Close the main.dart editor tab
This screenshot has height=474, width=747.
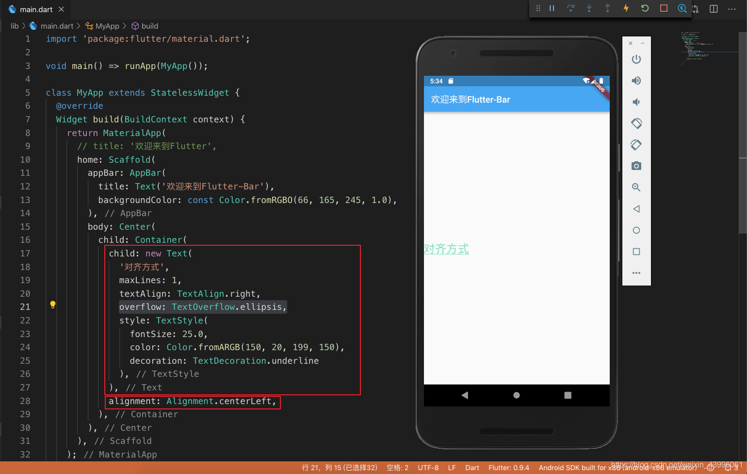(x=61, y=9)
